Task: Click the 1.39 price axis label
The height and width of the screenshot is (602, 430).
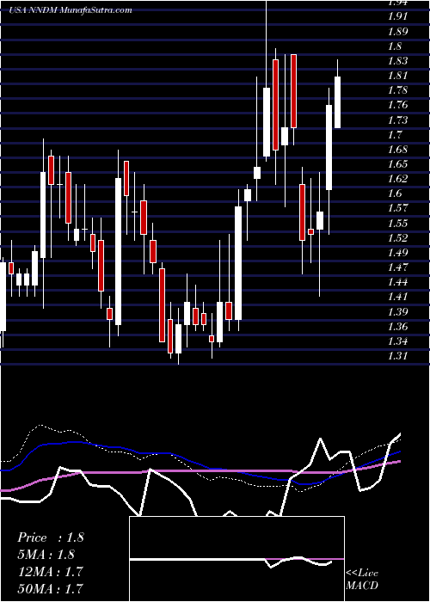Action: click(x=396, y=311)
